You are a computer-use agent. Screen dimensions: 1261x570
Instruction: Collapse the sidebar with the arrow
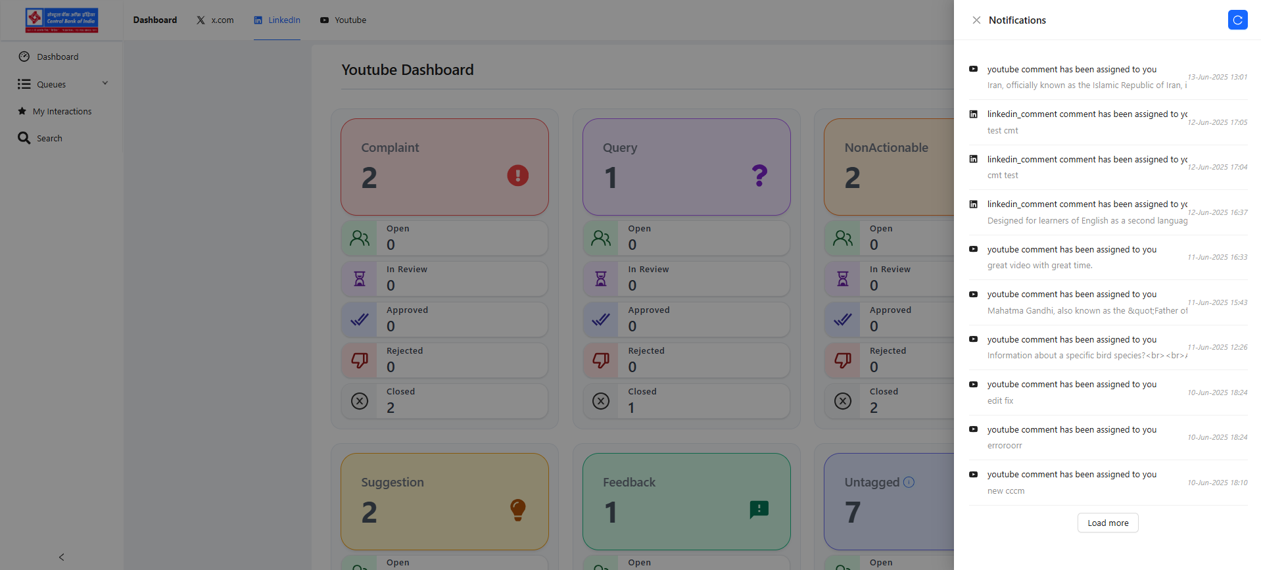click(62, 557)
